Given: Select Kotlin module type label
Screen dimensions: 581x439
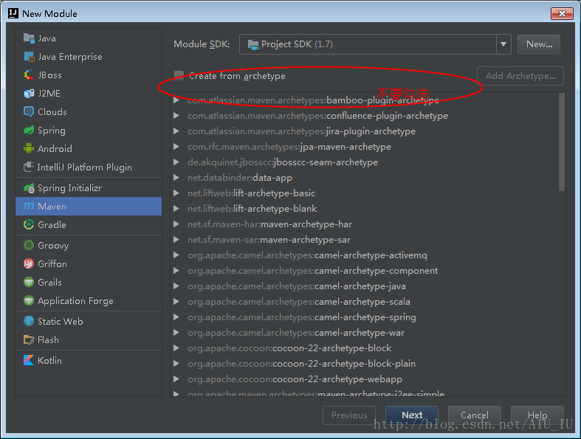Looking at the screenshot, I should pos(49,361).
